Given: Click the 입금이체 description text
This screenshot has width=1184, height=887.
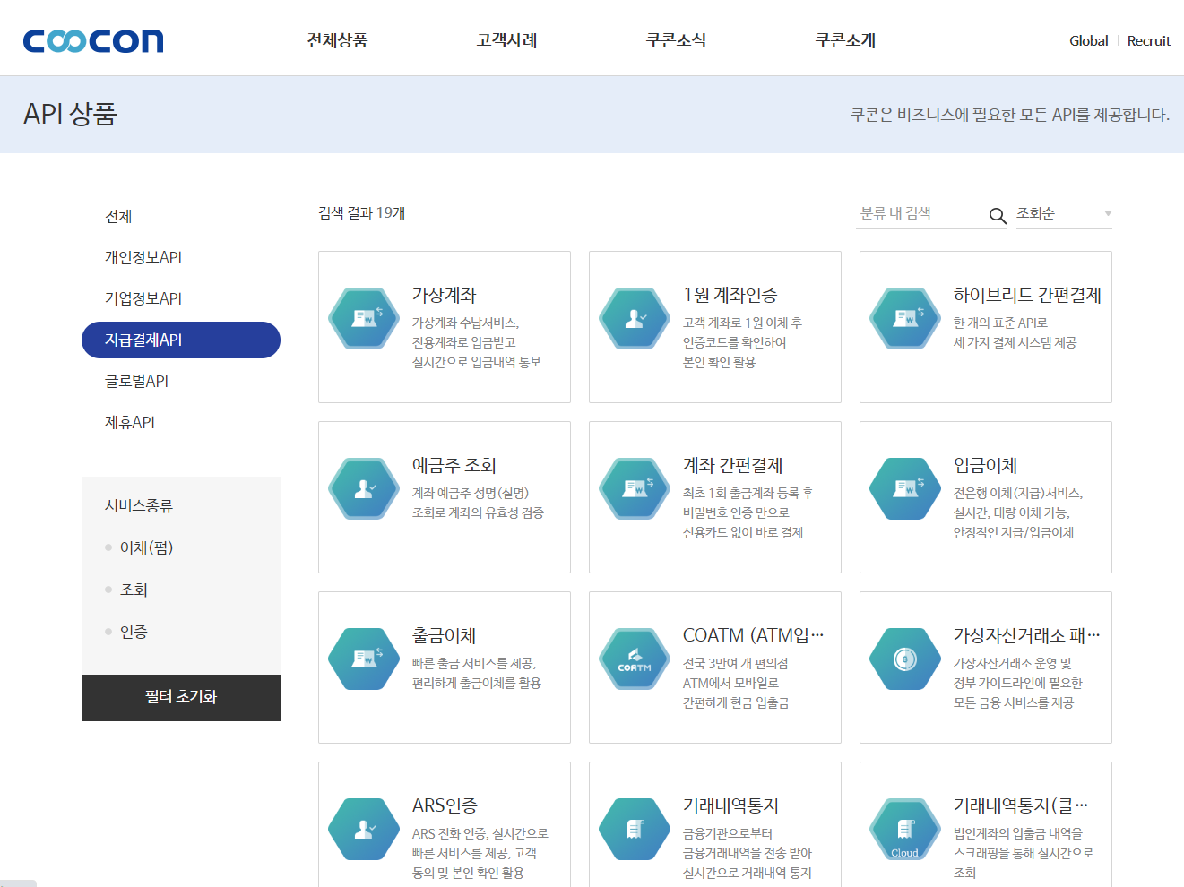Looking at the screenshot, I should click(1018, 512).
